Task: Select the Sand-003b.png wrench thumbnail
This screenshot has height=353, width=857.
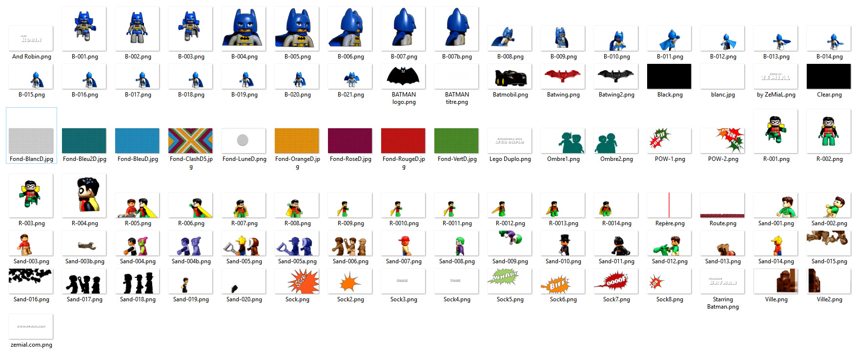Action: (x=84, y=243)
